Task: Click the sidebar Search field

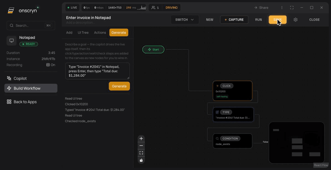Action: [31, 26]
